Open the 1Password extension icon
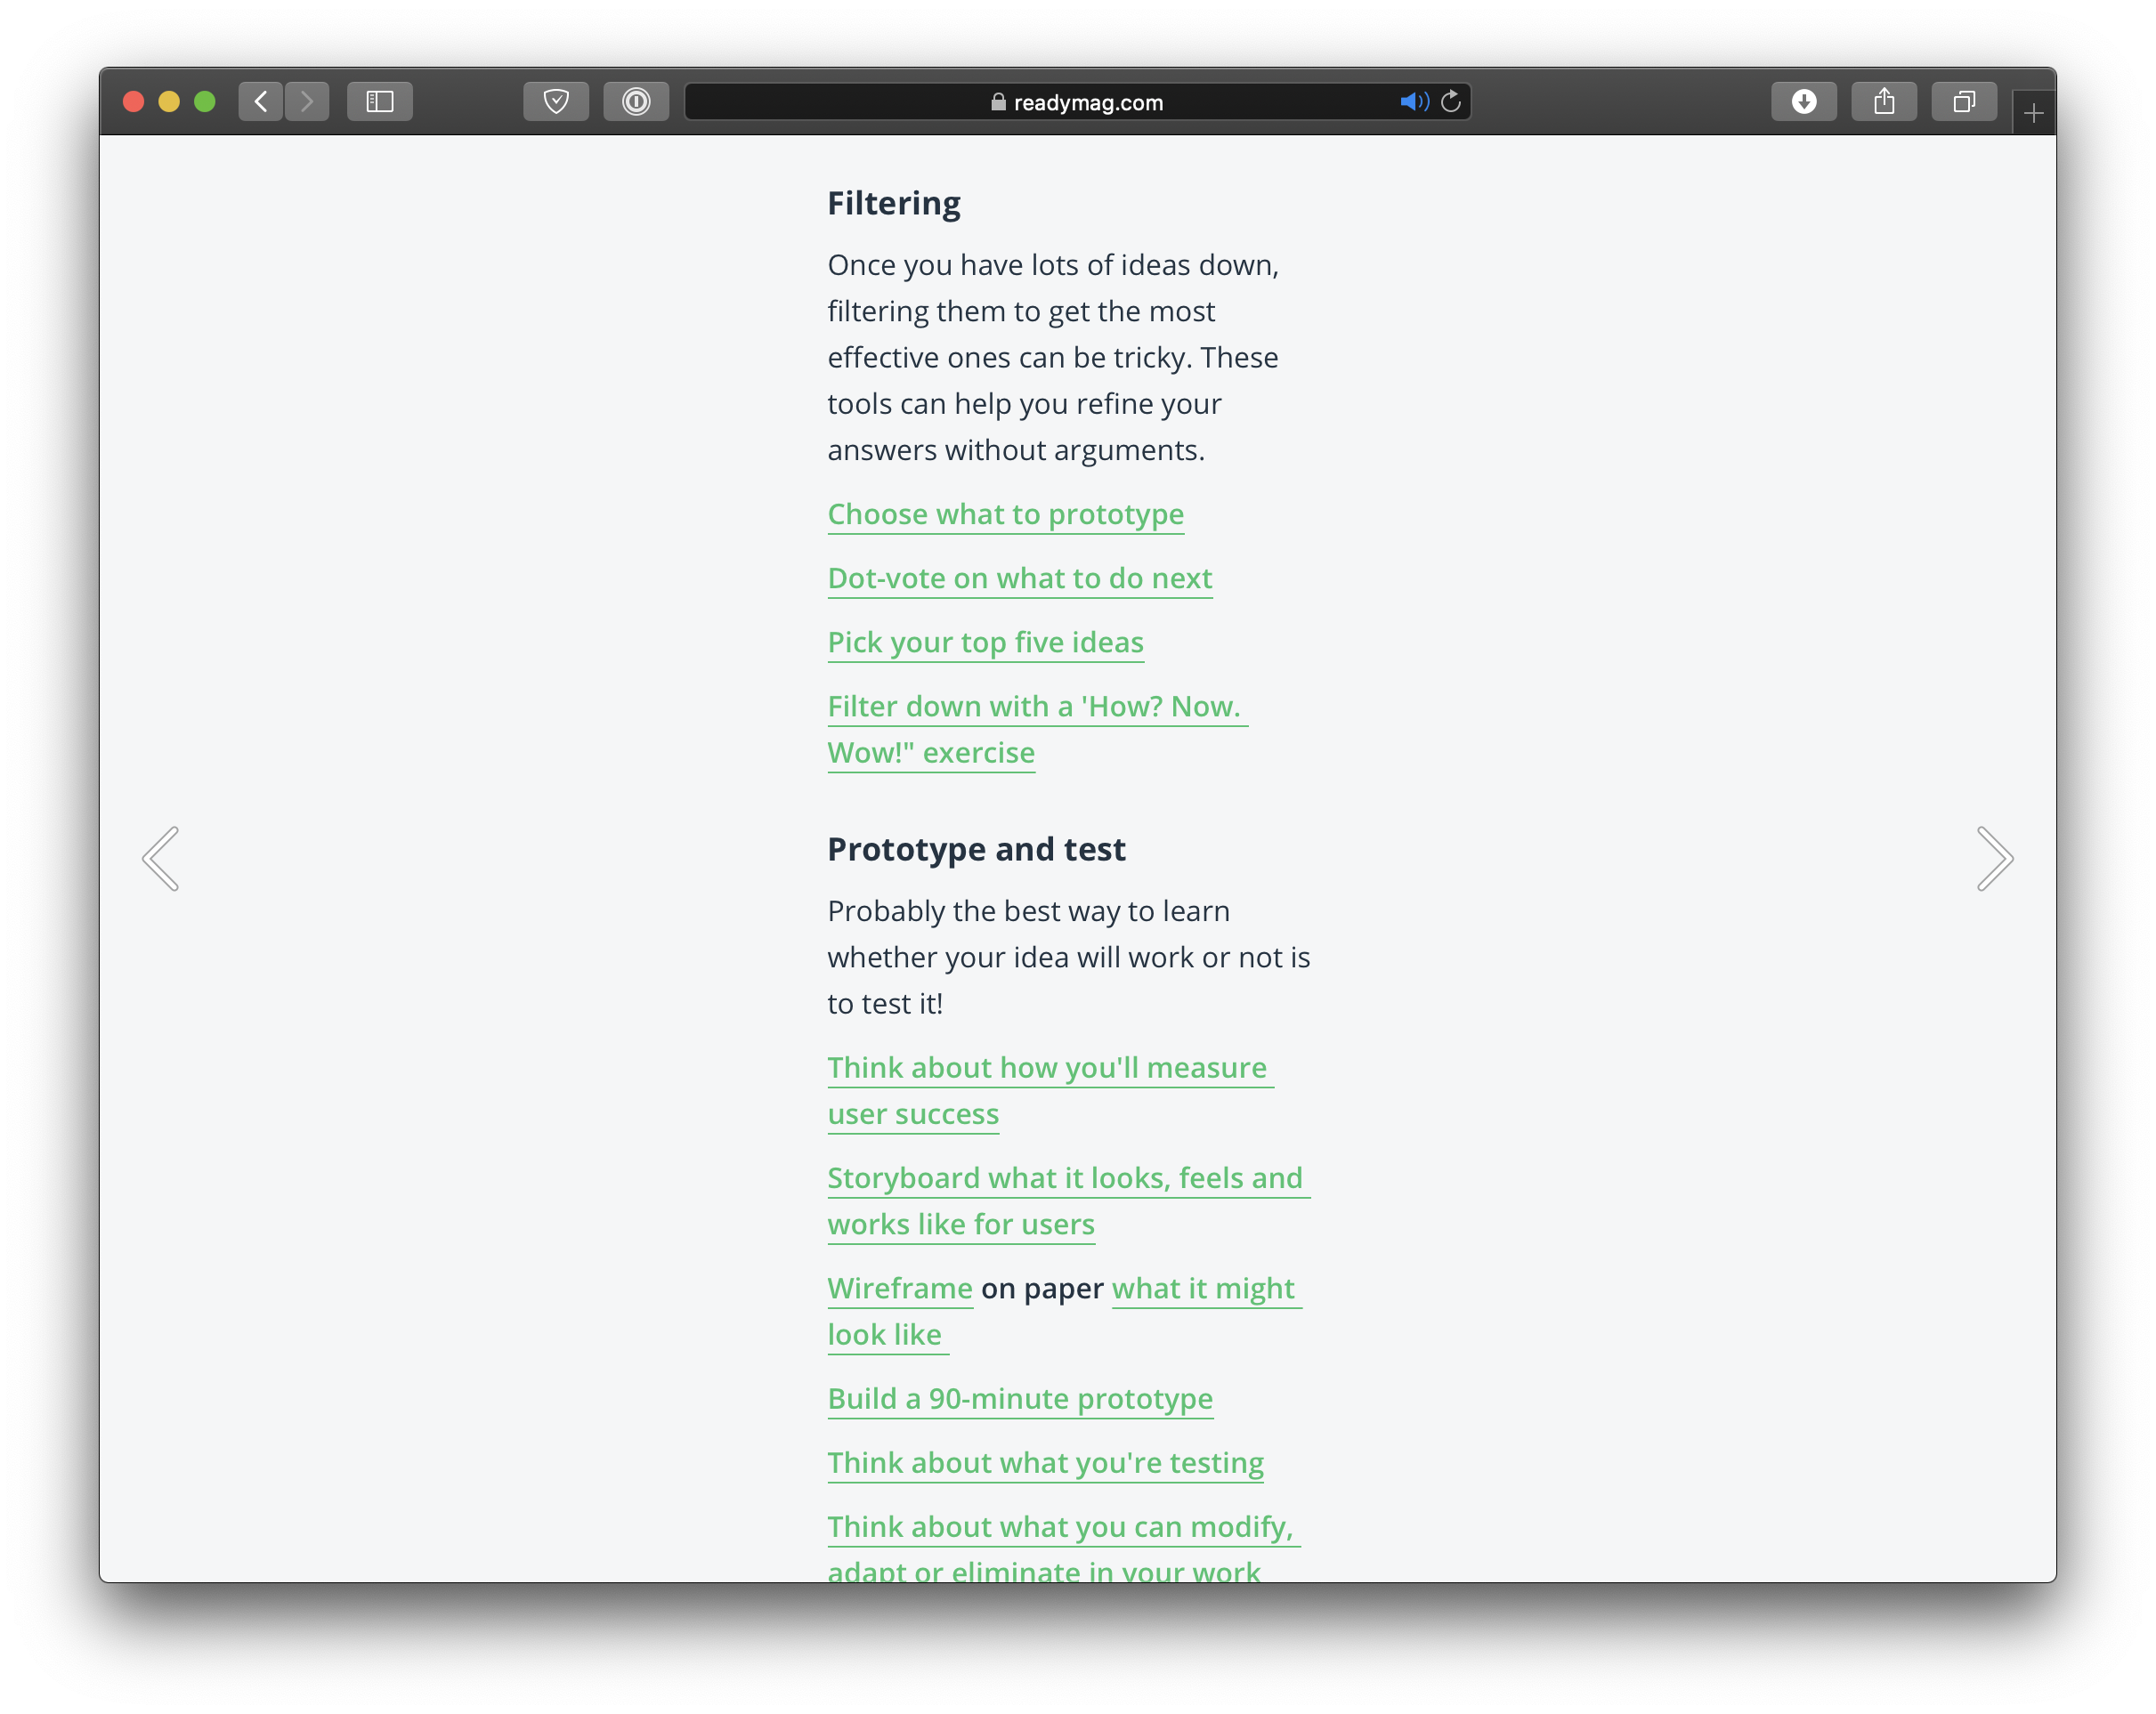This screenshot has height=1714, width=2156. [x=636, y=101]
